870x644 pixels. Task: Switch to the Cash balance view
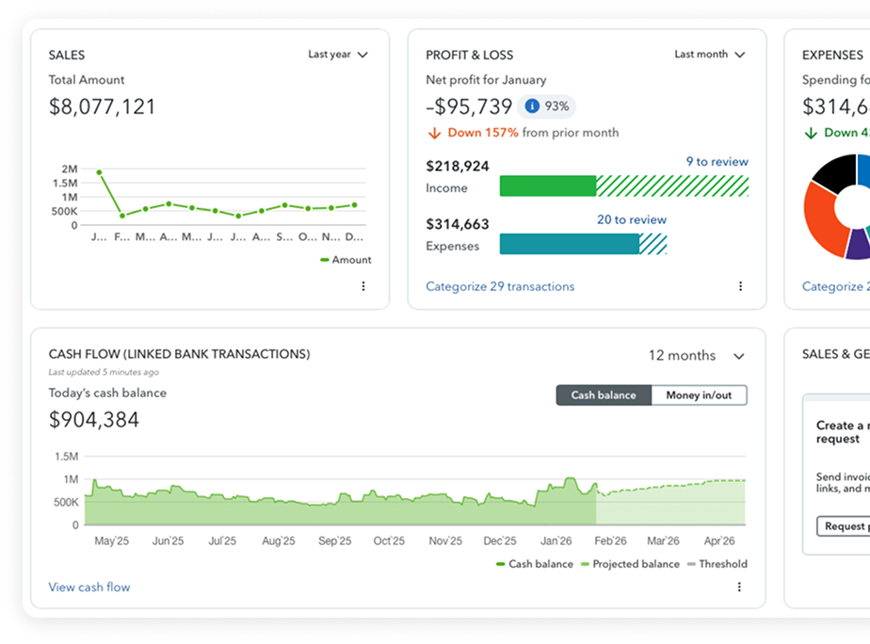(604, 395)
